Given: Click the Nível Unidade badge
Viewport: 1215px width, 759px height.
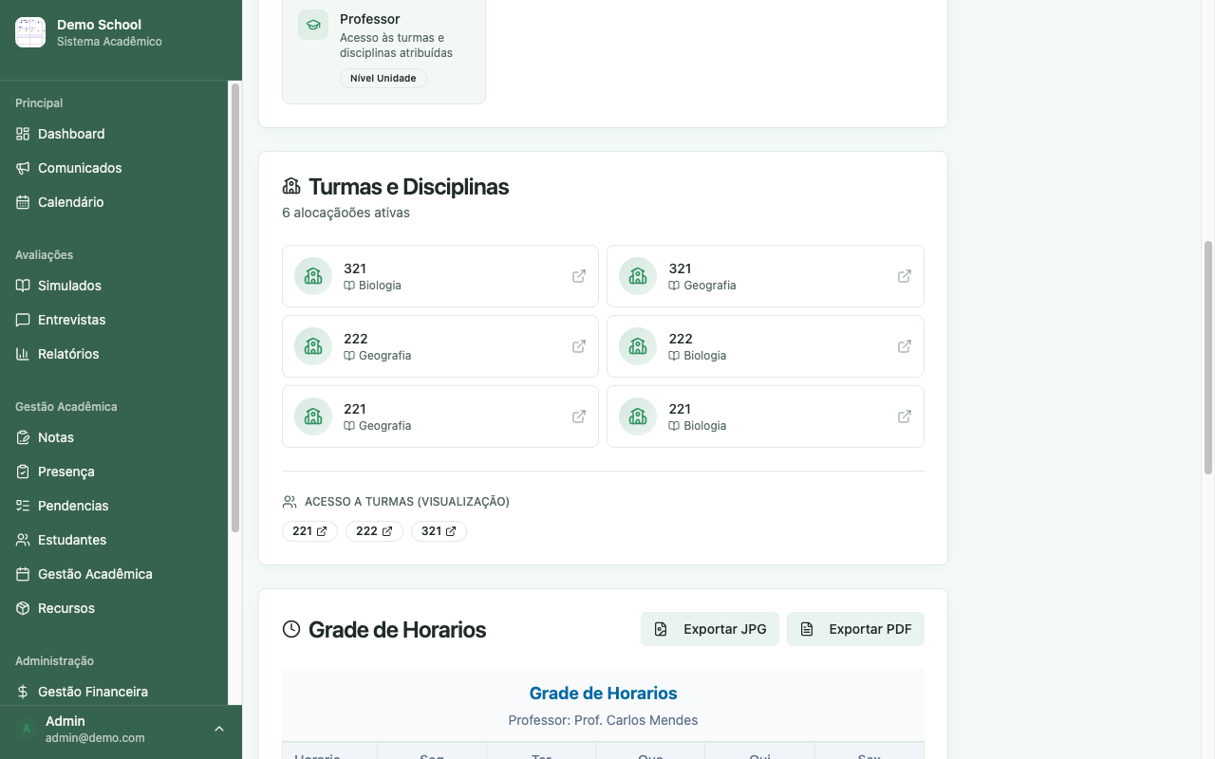Looking at the screenshot, I should 383,78.
